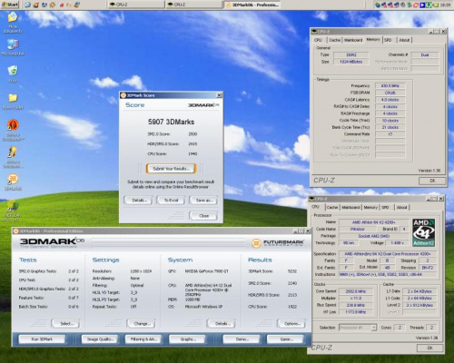The height and width of the screenshot is (363, 454).
Task: Click the To Excel button in score dialog
Action: coord(171,201)
